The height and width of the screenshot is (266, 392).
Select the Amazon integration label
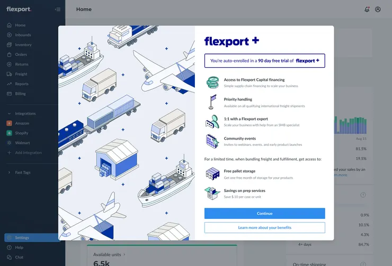(22, 123)
